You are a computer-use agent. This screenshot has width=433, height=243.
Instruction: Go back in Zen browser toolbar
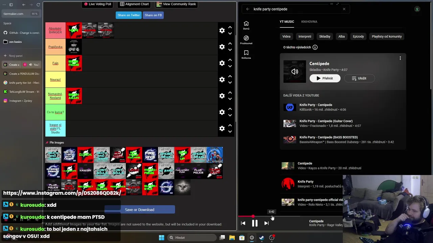click(x=24, y=5)
